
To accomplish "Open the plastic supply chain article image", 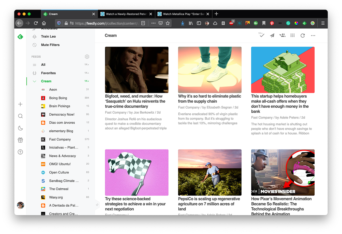I will point(210,70).
